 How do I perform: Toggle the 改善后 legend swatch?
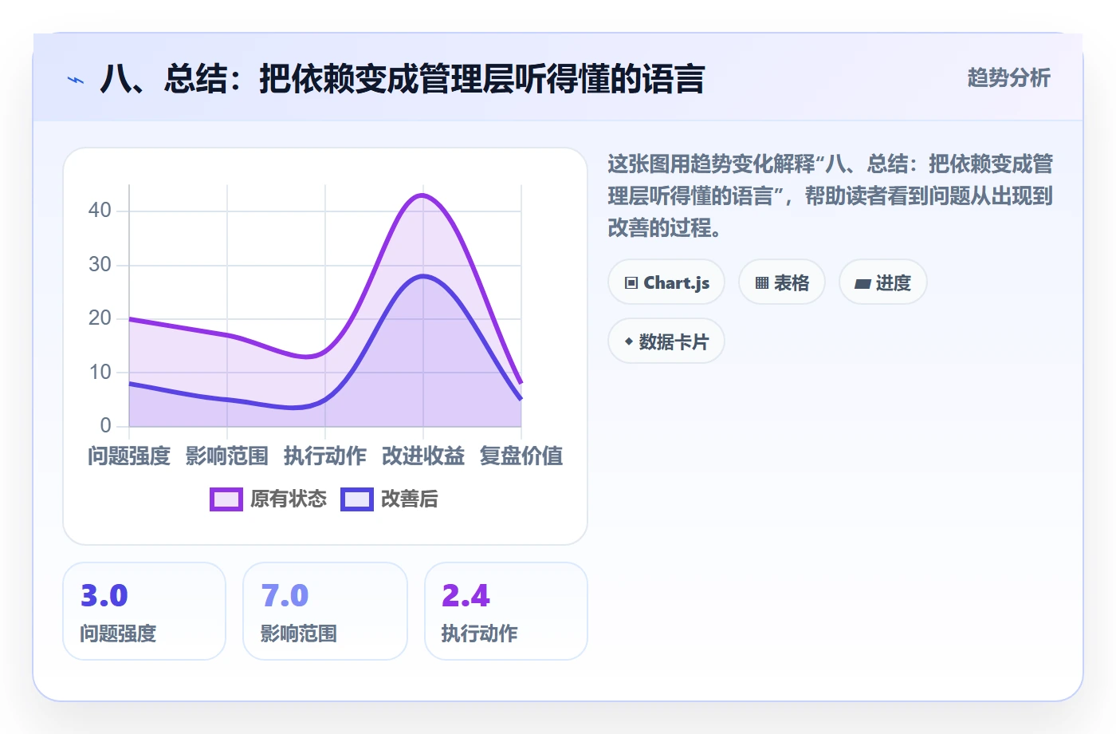357,499
